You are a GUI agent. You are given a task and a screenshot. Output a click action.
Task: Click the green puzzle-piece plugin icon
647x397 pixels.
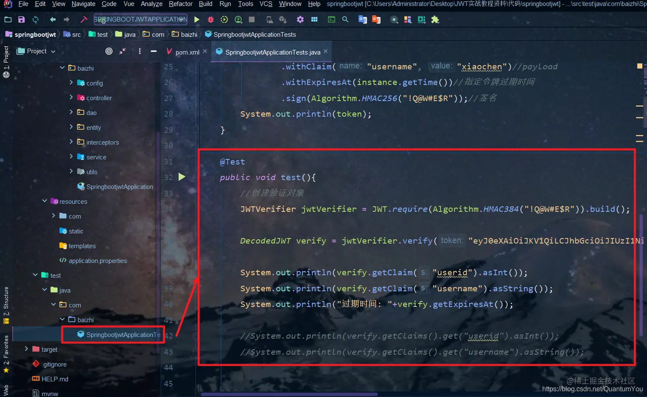(x=435, y=20)
